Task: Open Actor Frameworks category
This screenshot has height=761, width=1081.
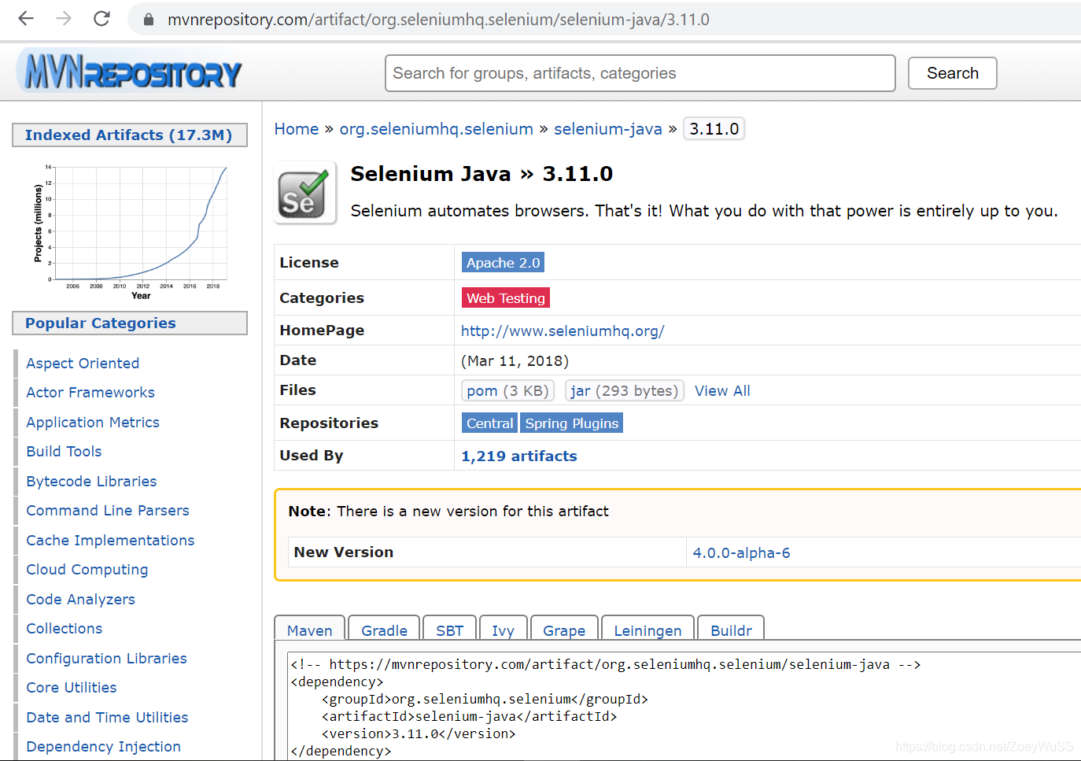Action: (90, 393)
